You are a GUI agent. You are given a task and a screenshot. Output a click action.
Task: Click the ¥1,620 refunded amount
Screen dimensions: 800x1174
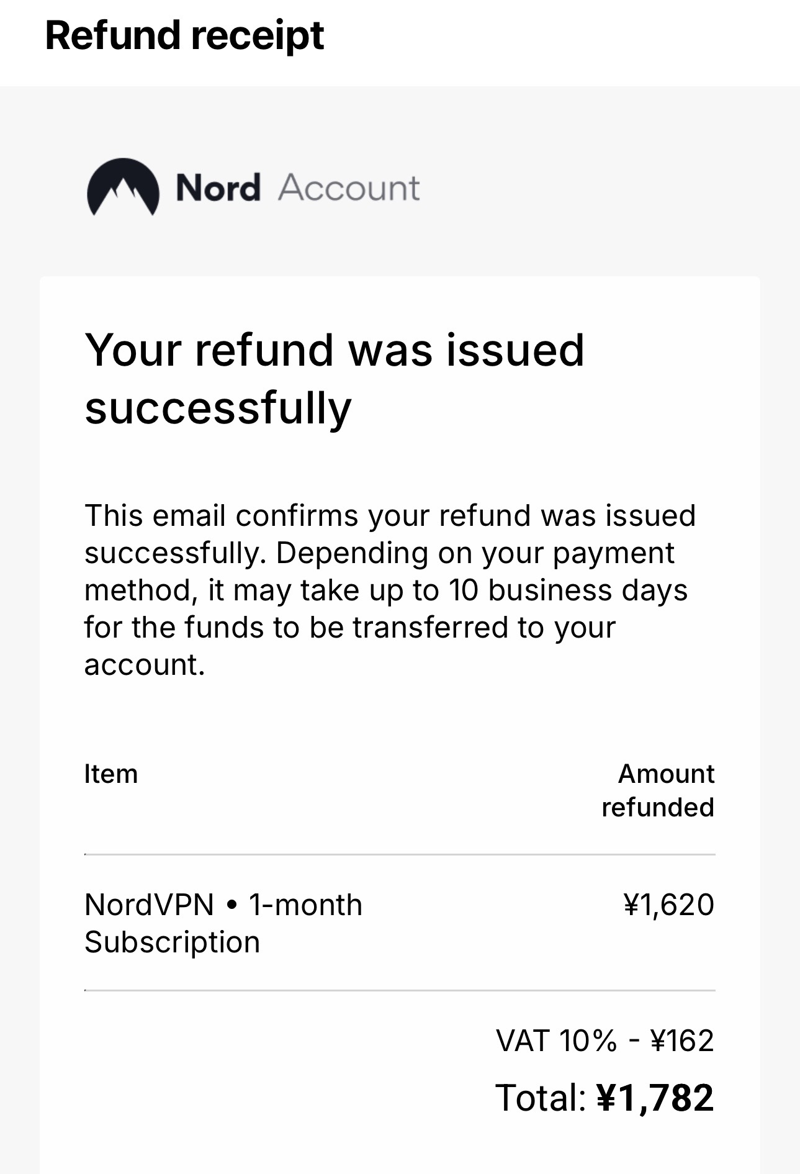click(668, 905)
